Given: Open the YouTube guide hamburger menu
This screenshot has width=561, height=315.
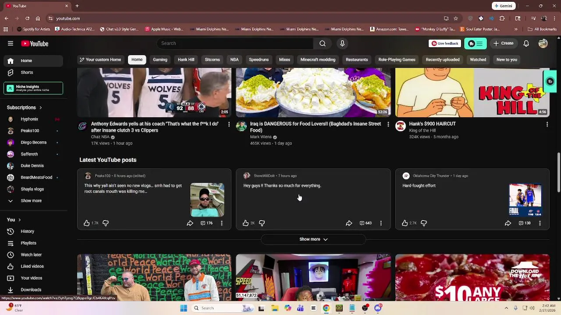Looking at the screenshot, I should tap(11, 43).
